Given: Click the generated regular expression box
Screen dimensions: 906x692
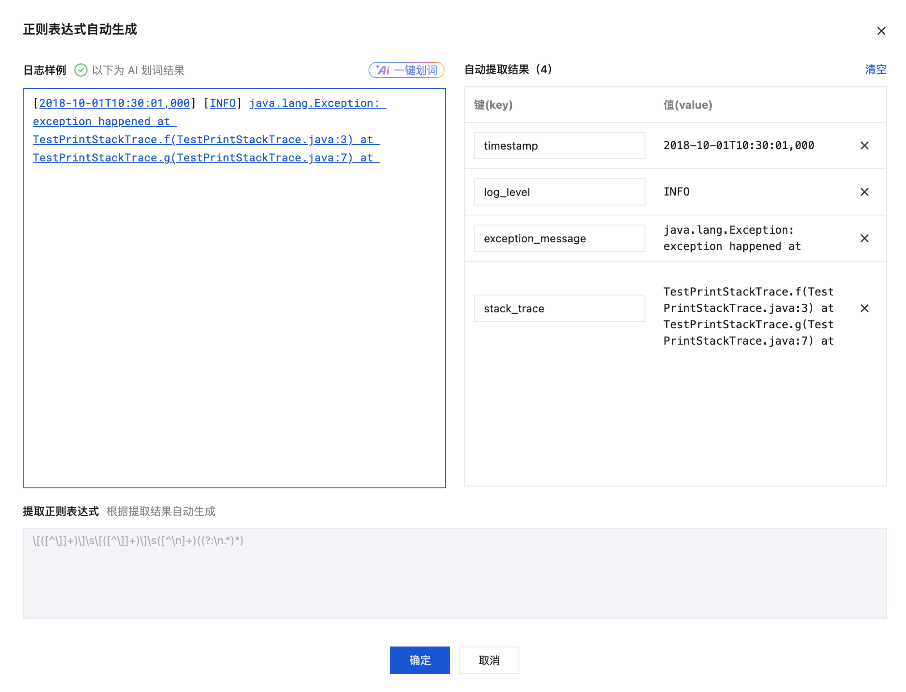Looking at the screenshot, I should point(454,573).
